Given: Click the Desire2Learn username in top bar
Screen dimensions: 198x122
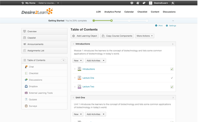Looking at the screenshot, I should (161, 3).
